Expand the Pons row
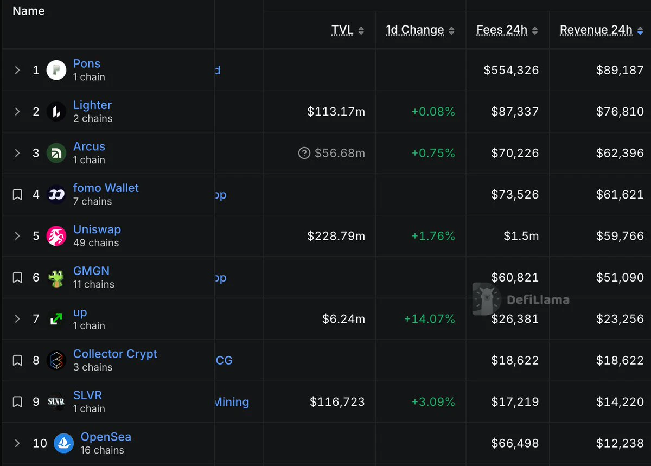This screenshot has width=651, height=466. click(x=17, y=71)
